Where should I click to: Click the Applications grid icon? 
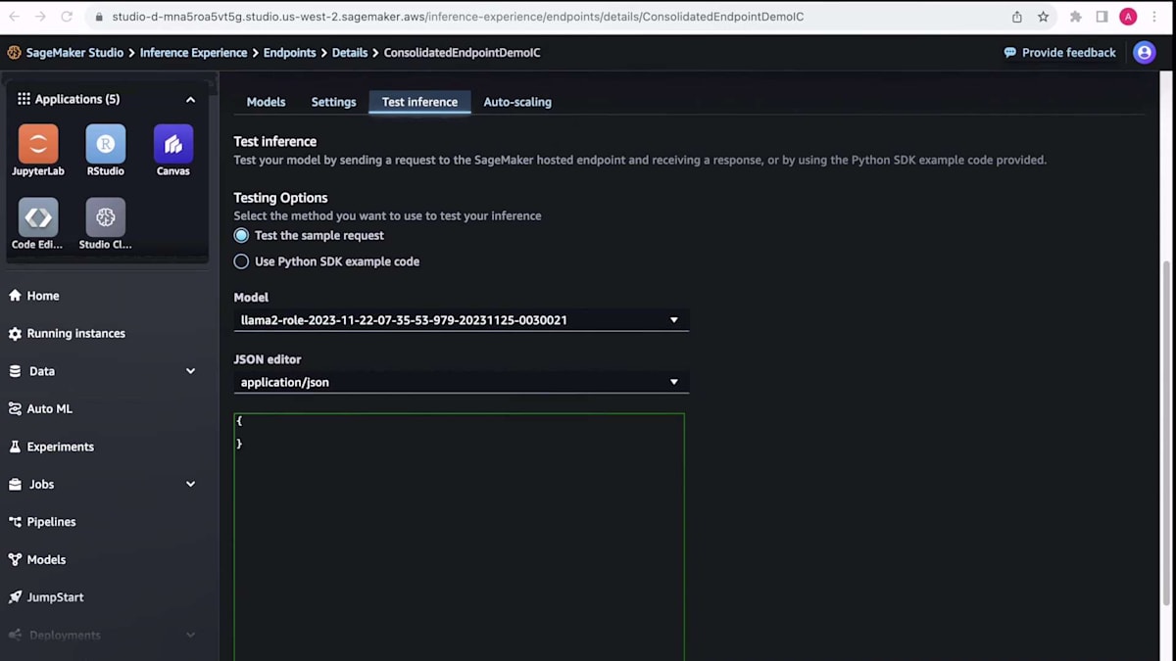point(24,99)
